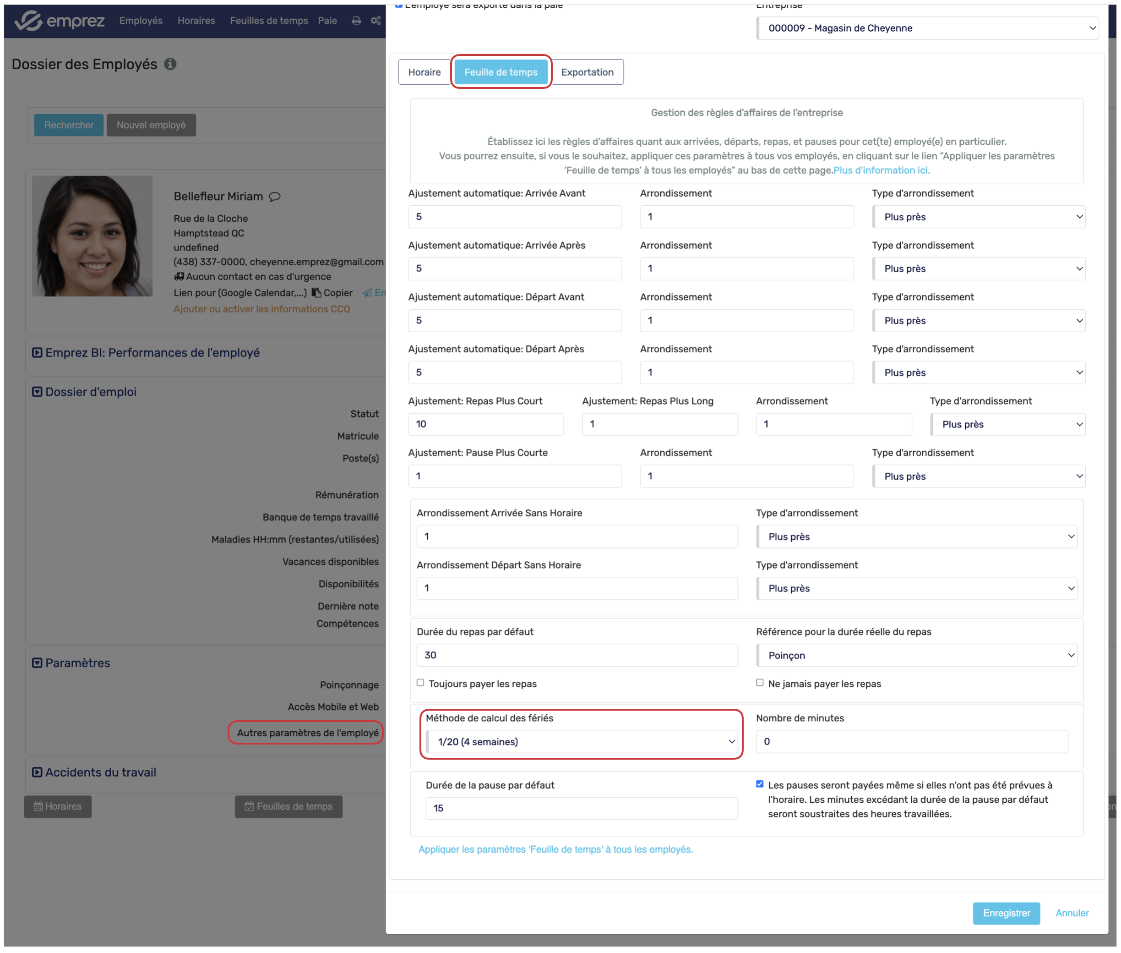Click the Annuler link
Image resolution: width=1121 pixels, height=953 pixels.
[x=1072, y=913]
